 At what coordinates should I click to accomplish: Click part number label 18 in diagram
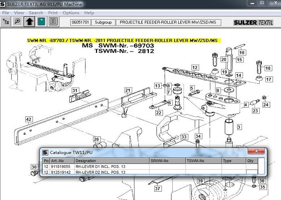point(268,68)
